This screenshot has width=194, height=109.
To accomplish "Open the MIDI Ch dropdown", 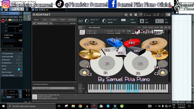I will (x=96, y=33).
